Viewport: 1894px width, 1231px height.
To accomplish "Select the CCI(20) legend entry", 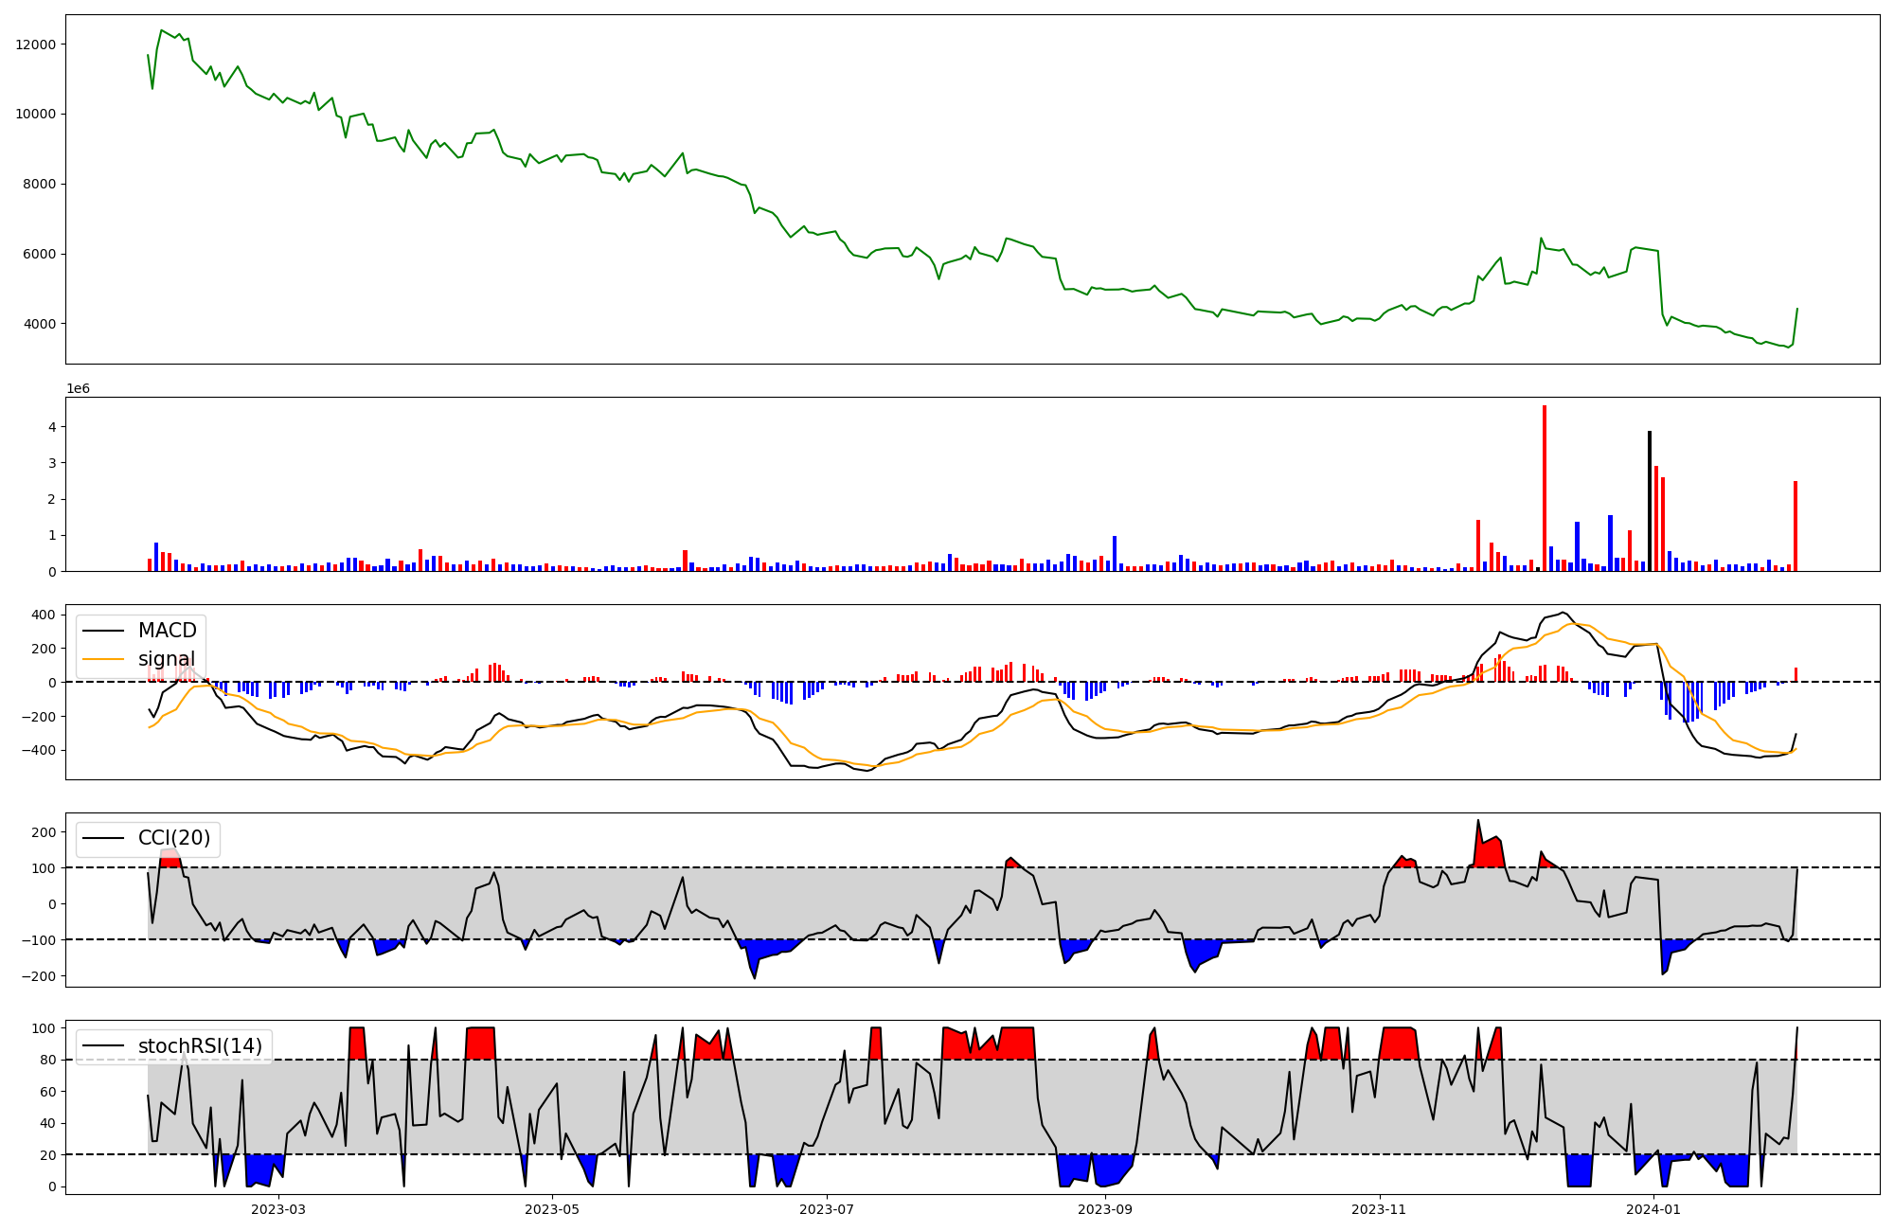I will (174, 838).
